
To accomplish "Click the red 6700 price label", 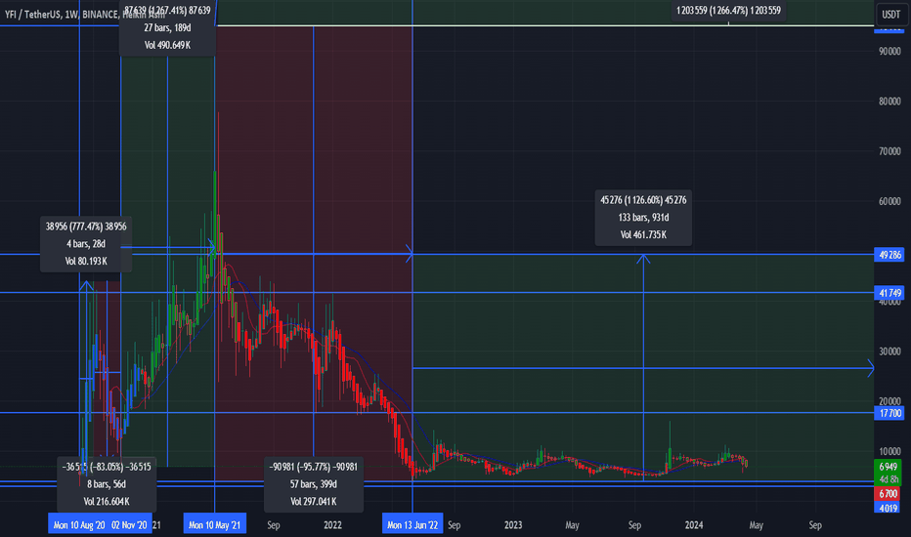I will point(889,493).
